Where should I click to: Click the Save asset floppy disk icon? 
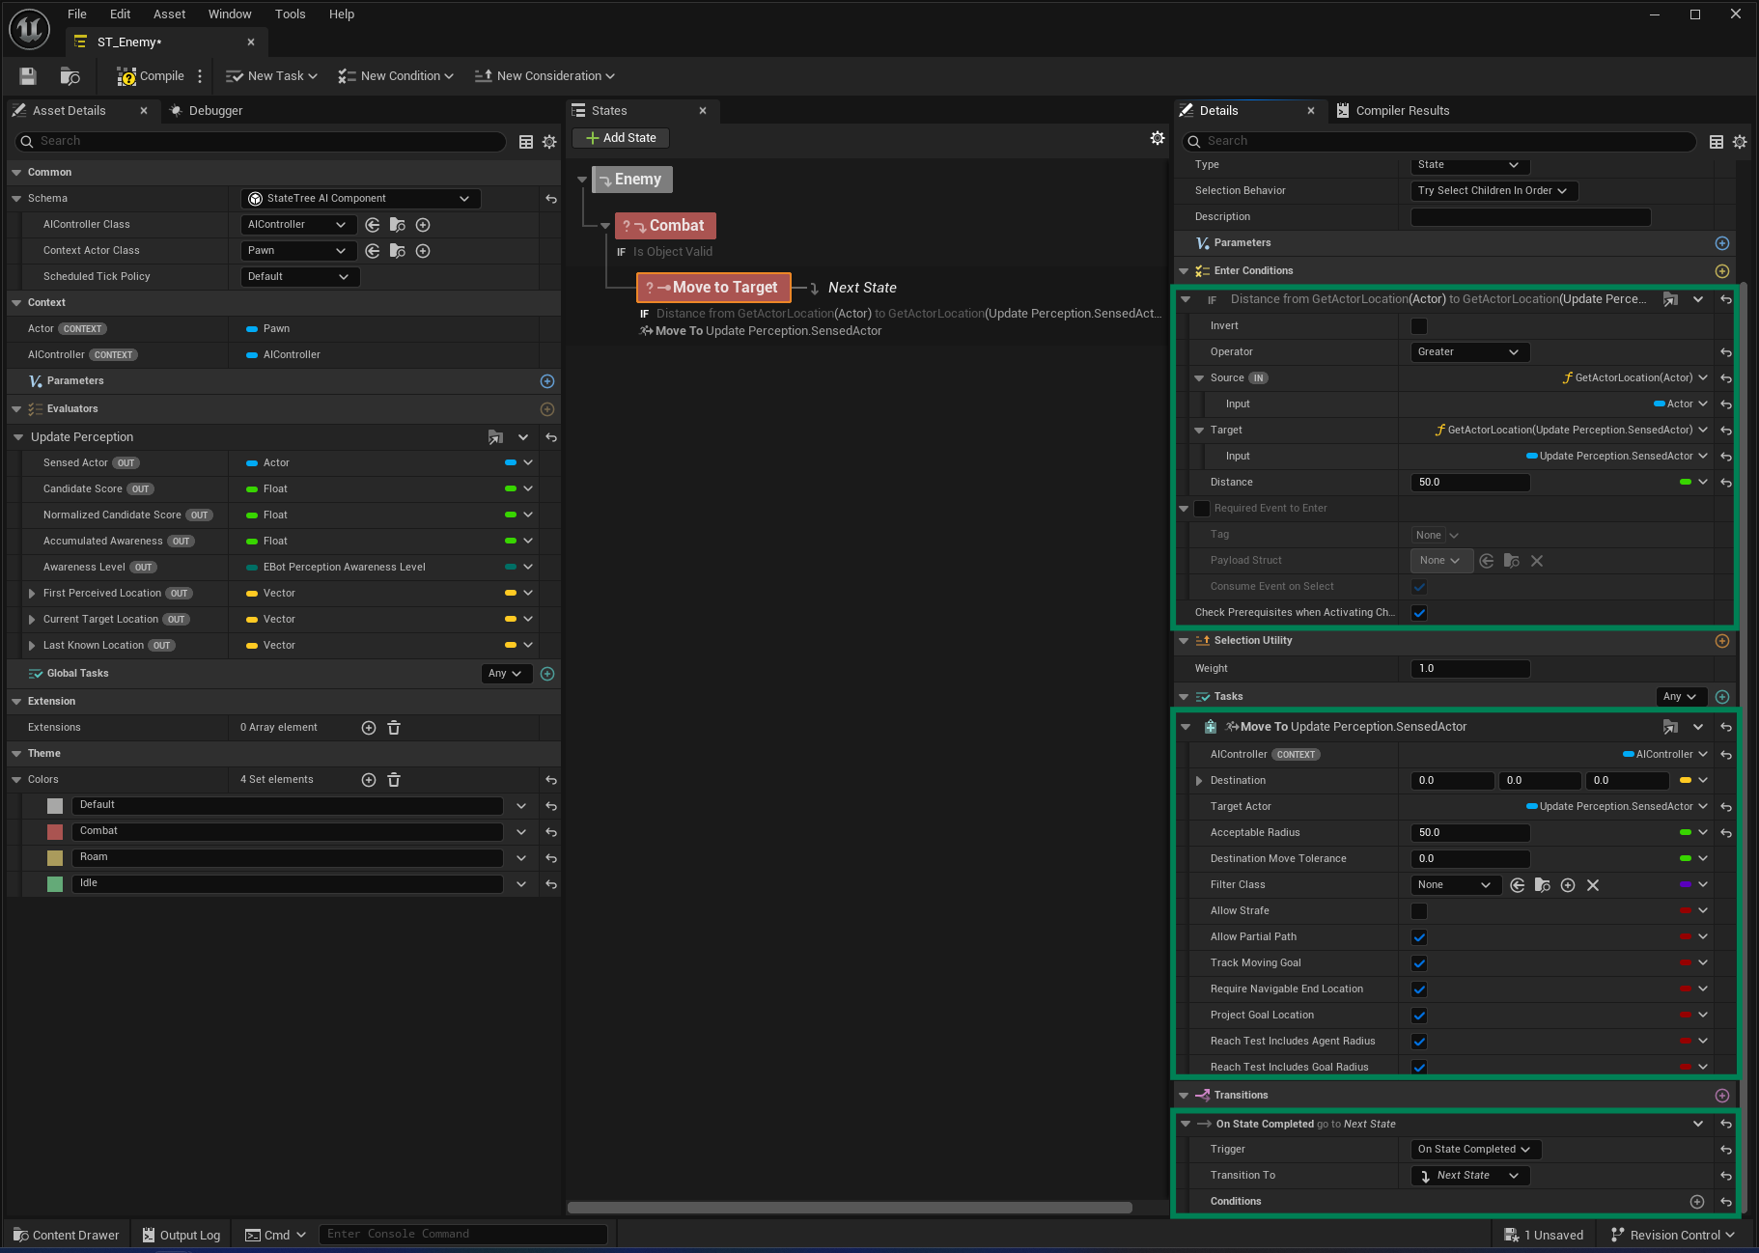[x=28, y=76]
